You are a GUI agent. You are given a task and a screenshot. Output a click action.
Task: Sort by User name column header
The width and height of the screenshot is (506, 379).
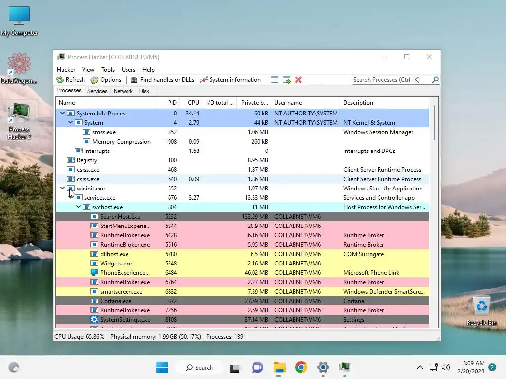coord(305,103)
